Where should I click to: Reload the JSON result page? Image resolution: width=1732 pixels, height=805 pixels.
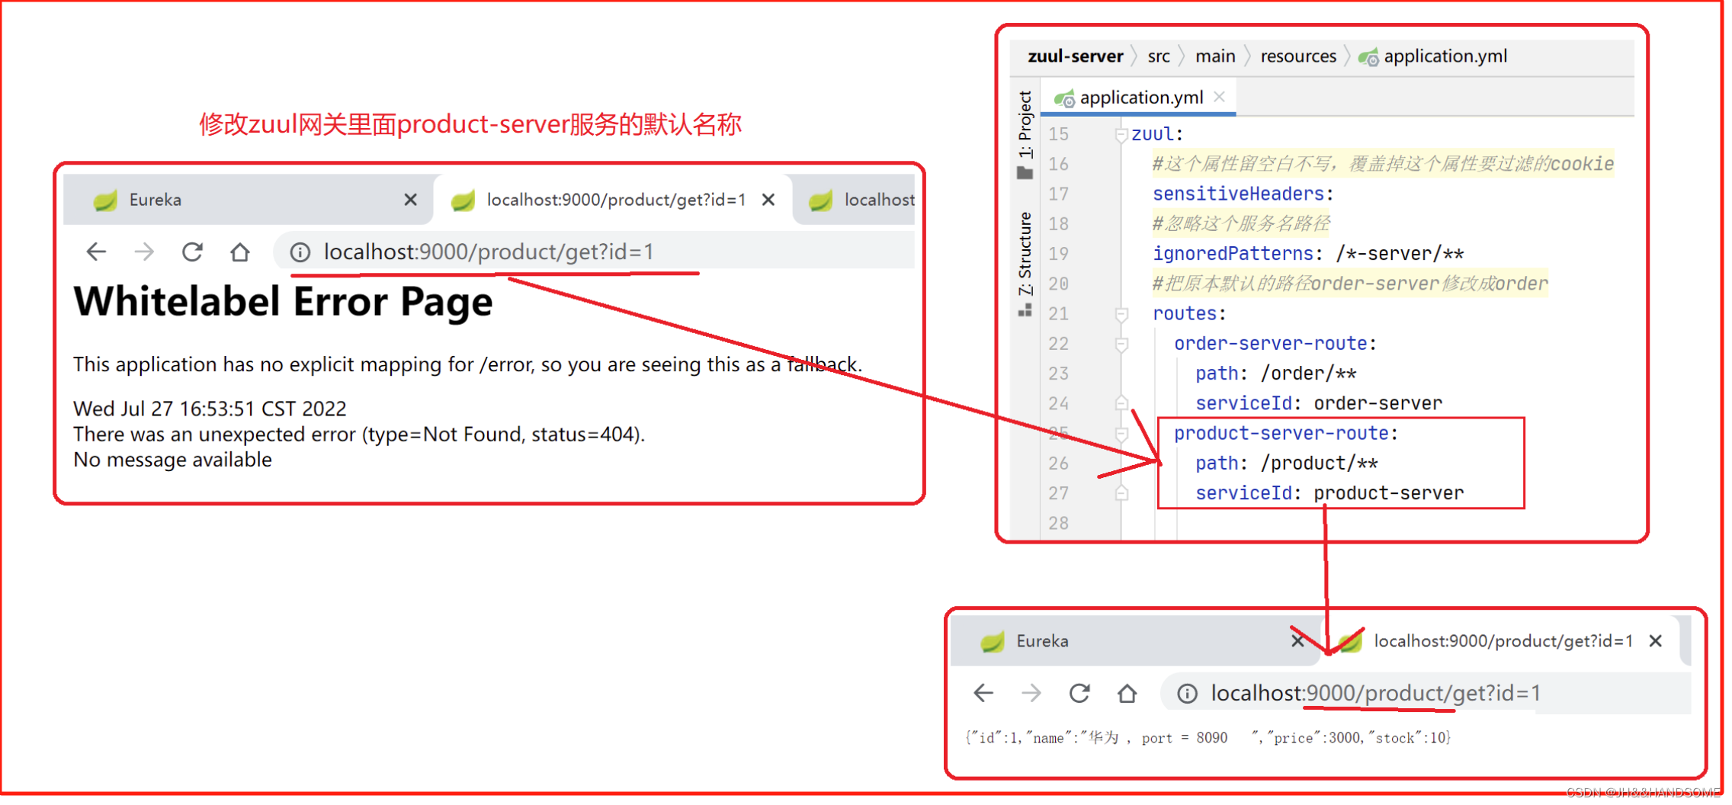coord(1079,693)
